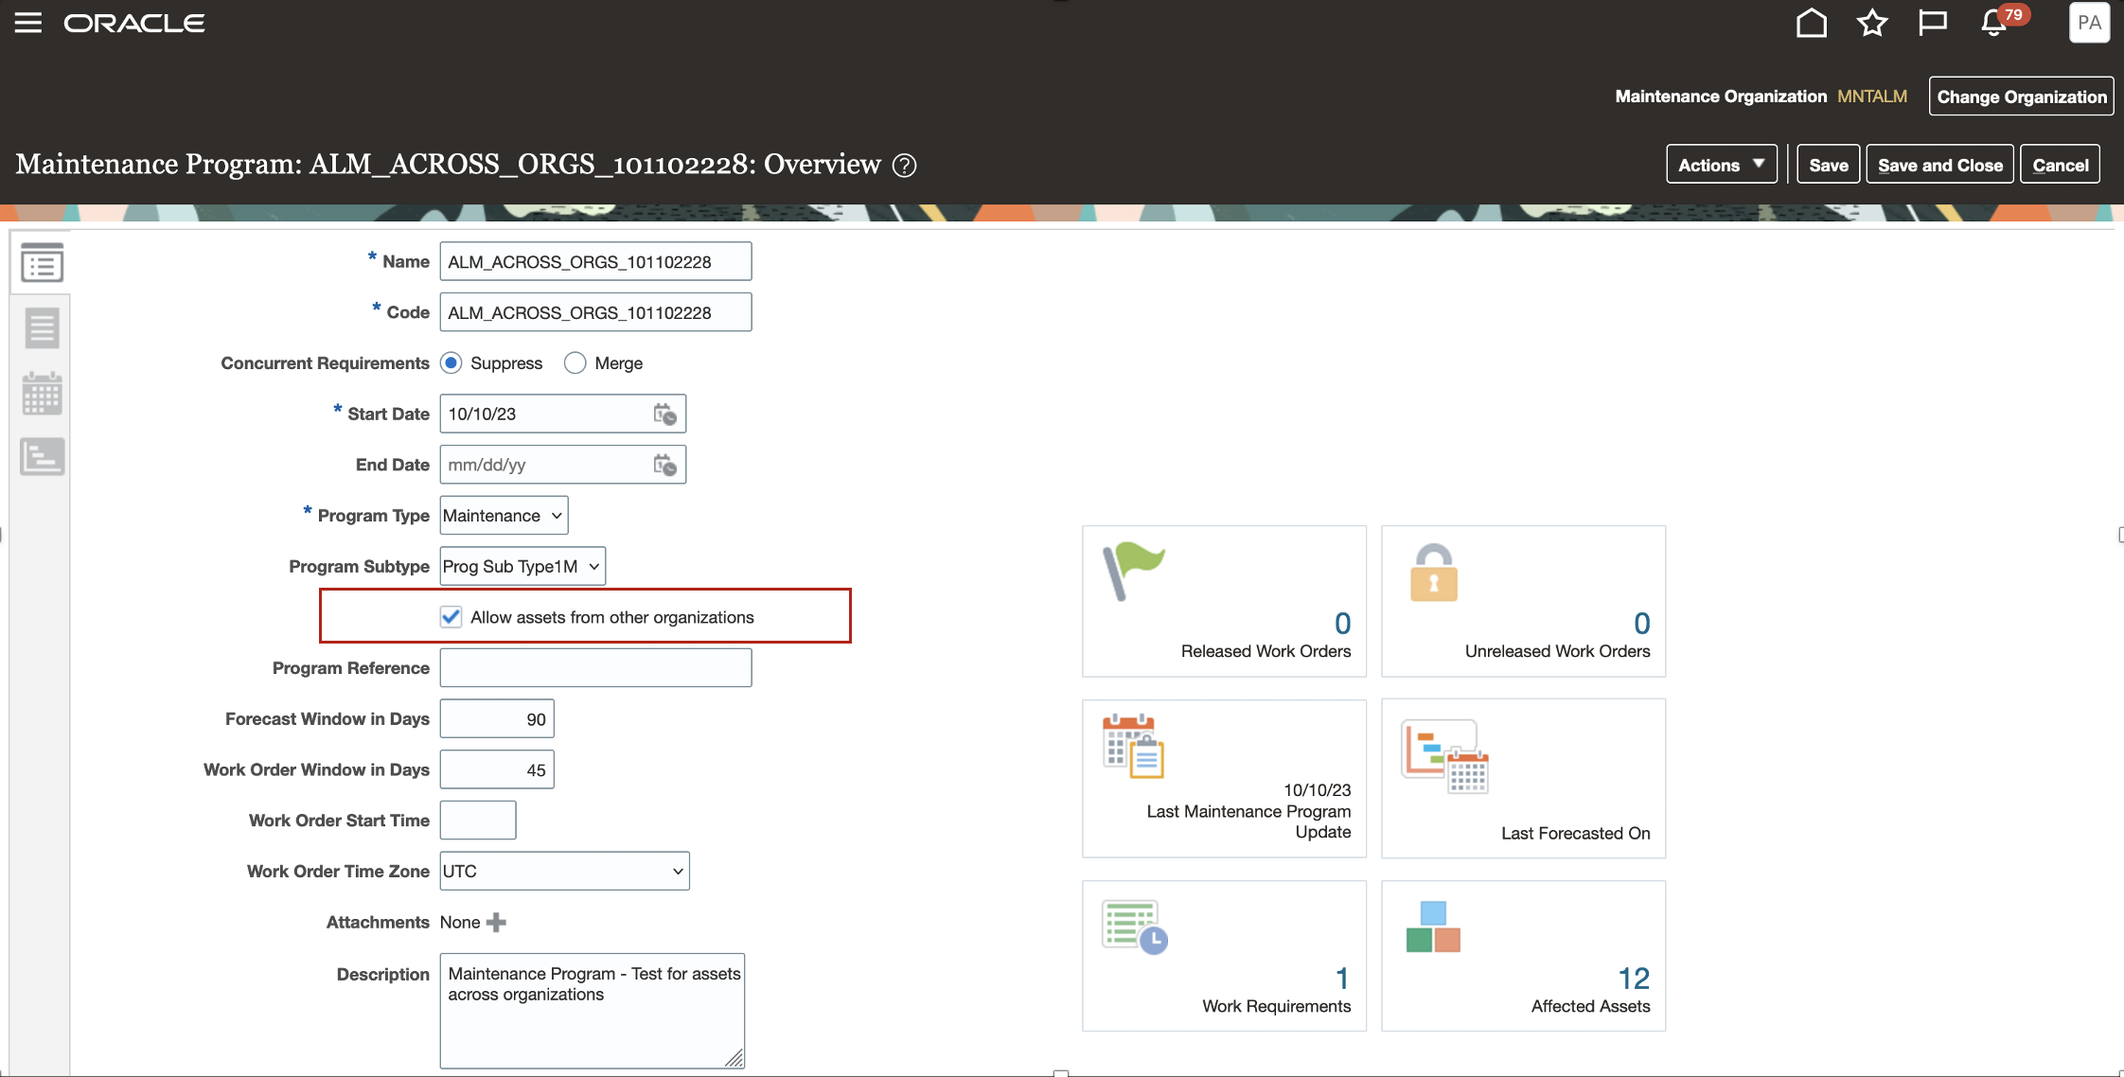Click the MNTALM organization code text
Image resolution: width=2124 pixels, height=1077 pixels.
point(1871,97)
